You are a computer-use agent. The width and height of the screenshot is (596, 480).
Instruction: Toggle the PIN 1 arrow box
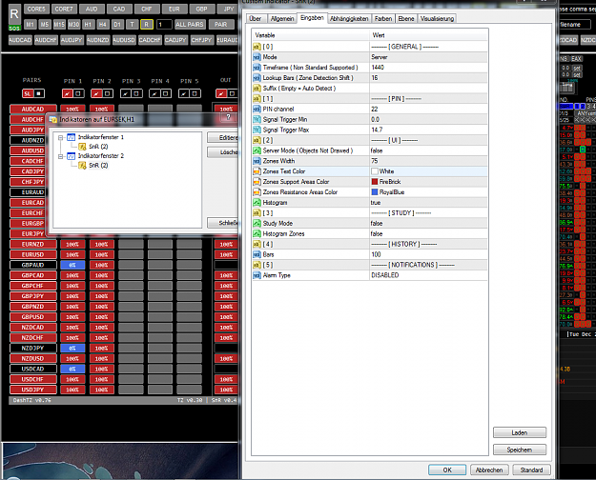tap(67, 93)
